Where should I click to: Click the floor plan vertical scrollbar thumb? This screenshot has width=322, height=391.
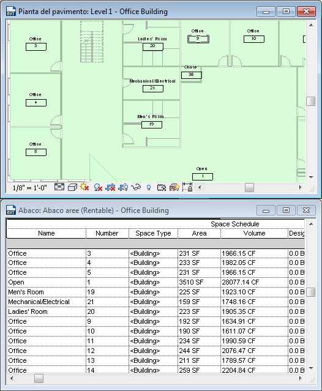[x=311, y=101]
